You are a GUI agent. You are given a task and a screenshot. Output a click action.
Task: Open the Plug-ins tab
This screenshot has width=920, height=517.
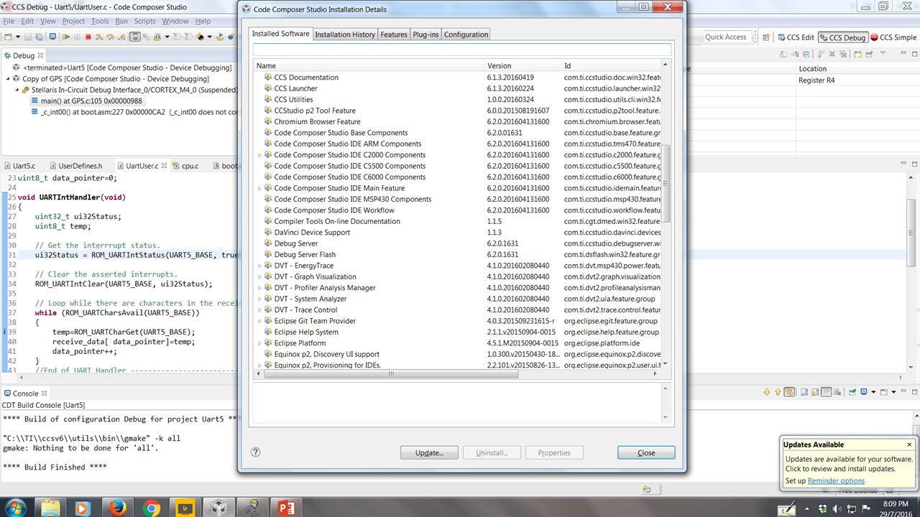tap(425, 34)
